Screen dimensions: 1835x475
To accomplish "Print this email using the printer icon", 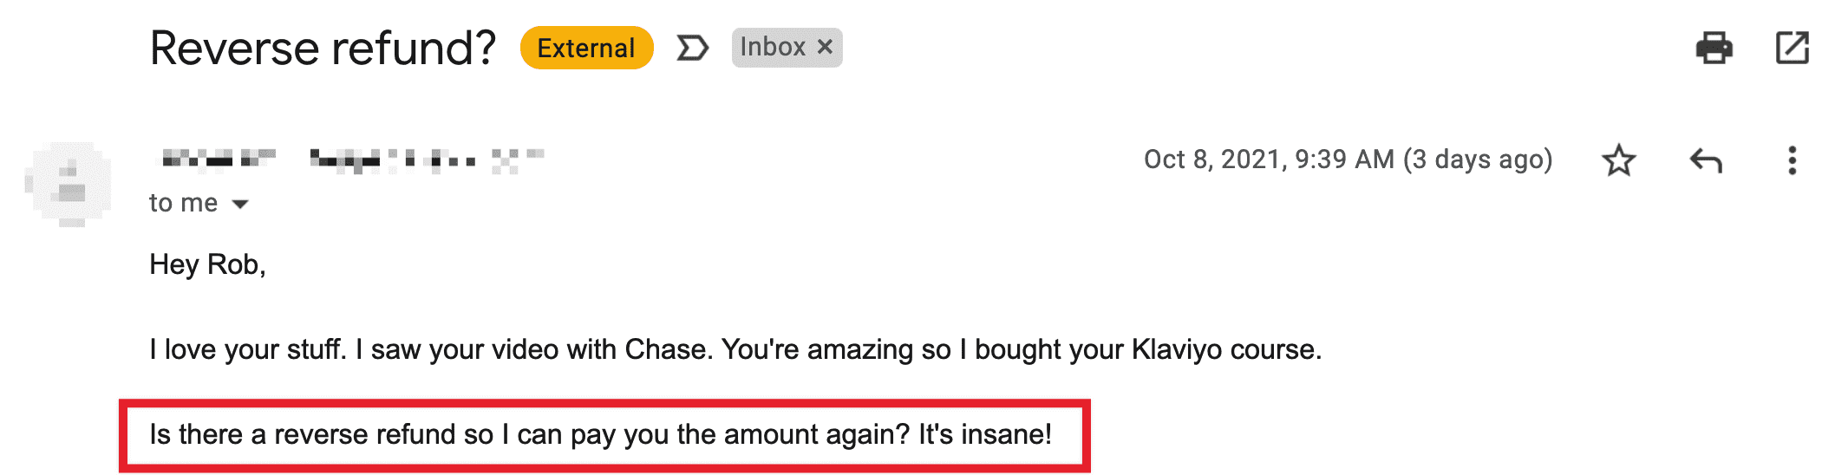I will pos(1714,48).
